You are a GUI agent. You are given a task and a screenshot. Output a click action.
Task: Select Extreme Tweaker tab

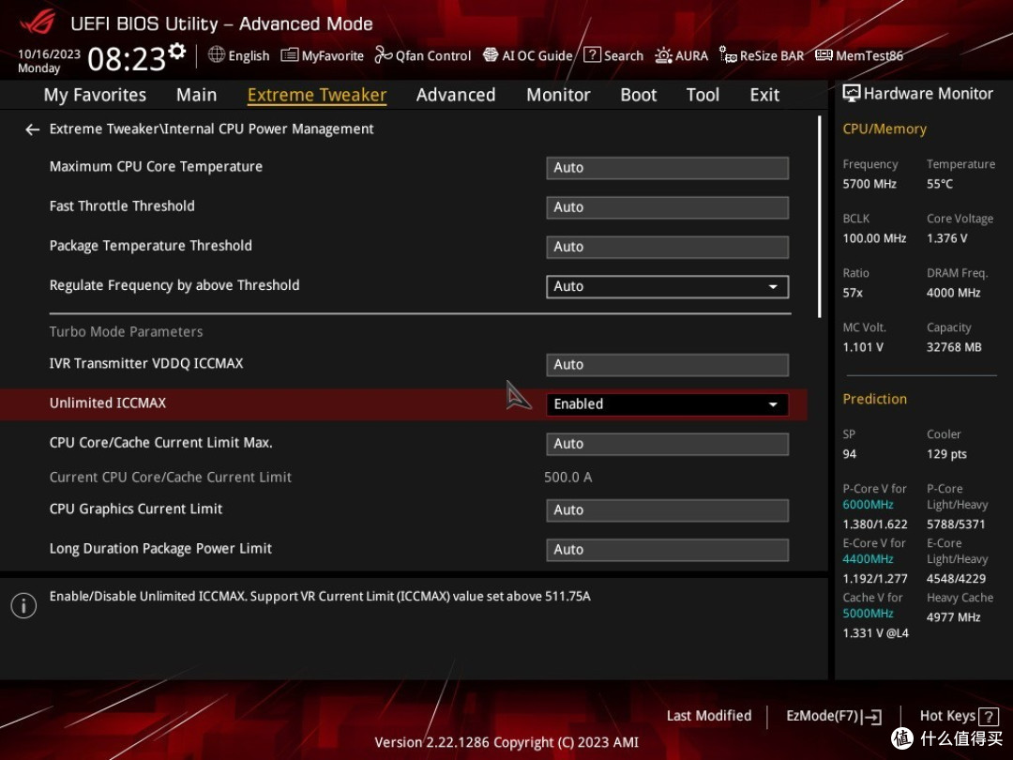pos(317,95)
